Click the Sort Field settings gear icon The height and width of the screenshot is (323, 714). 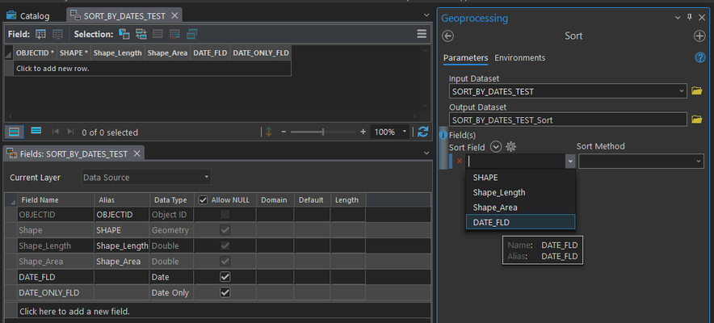coord(510,146)
